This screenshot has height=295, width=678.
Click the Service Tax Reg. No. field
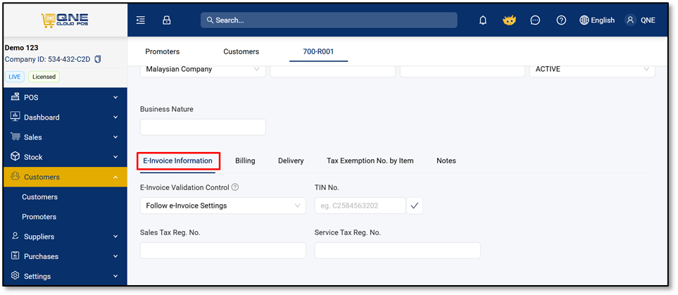(x=397, y=251)
